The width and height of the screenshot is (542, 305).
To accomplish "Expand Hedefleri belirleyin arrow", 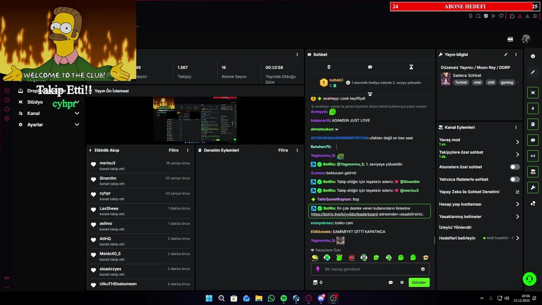I will click(x=517, y=238).
